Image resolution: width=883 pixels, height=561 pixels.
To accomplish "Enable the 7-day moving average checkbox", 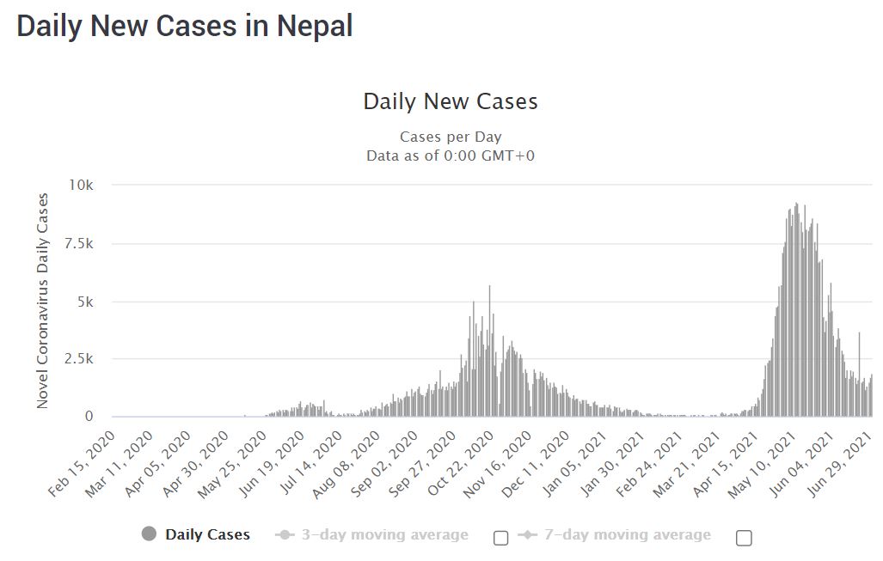I will [x=745, y=538].
